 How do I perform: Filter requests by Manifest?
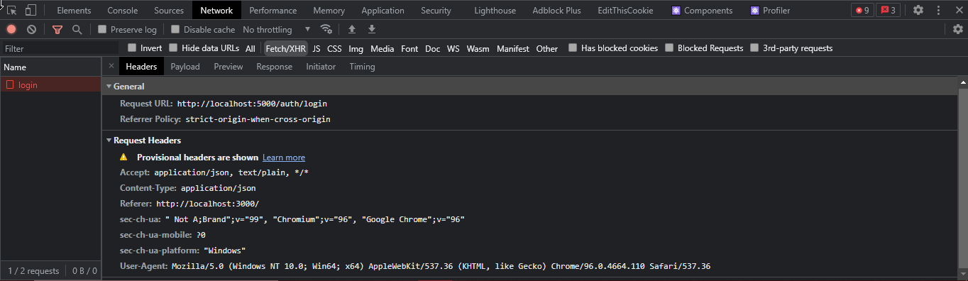513,48
